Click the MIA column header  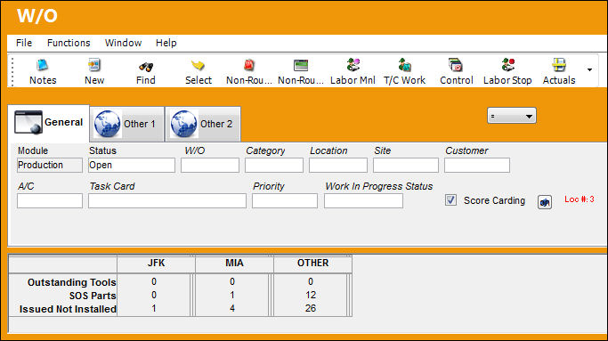pyautogui.click(x=235, y=264)
